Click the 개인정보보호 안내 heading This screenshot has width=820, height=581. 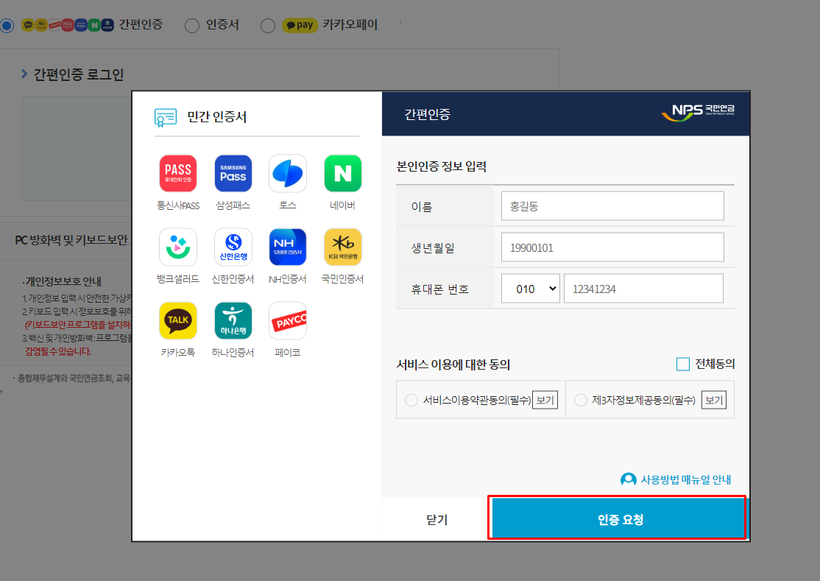coord(63,281)
